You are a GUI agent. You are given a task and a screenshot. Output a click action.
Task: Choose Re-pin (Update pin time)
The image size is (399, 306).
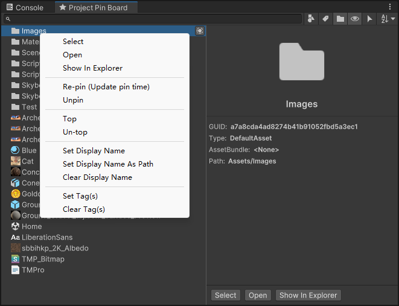click(115, 87)
